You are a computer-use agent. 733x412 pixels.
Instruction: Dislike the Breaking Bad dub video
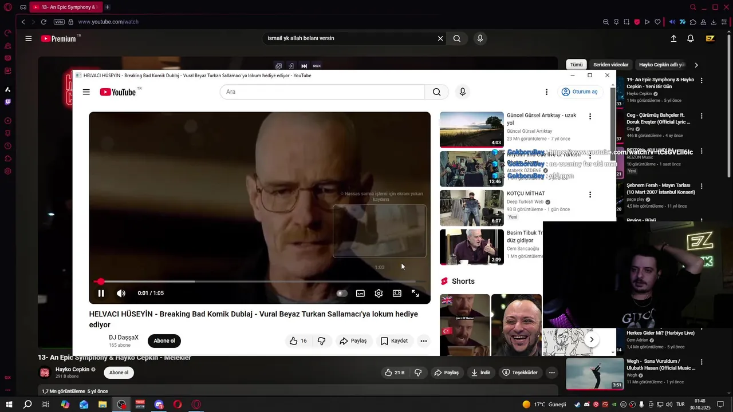(322, 341)
